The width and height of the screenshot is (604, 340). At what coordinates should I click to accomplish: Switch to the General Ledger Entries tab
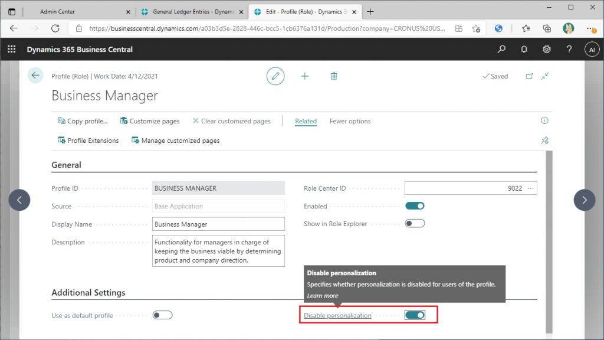193,12
